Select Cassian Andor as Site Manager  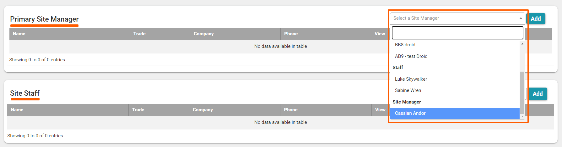pos(410,113)
